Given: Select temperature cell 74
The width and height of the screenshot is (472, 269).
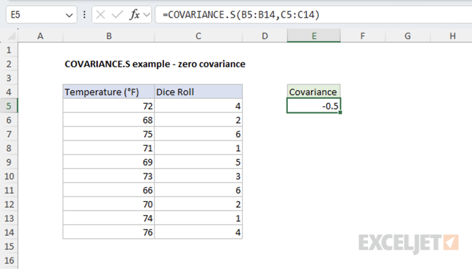Looking at the screenshot, I should tap(109, 218).
